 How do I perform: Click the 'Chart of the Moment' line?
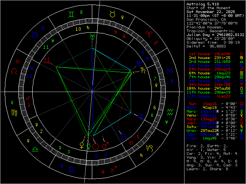pos(208,8)
